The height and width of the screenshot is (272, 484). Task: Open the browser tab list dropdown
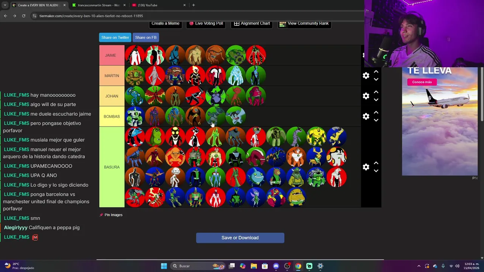click(x=5, y=5)
